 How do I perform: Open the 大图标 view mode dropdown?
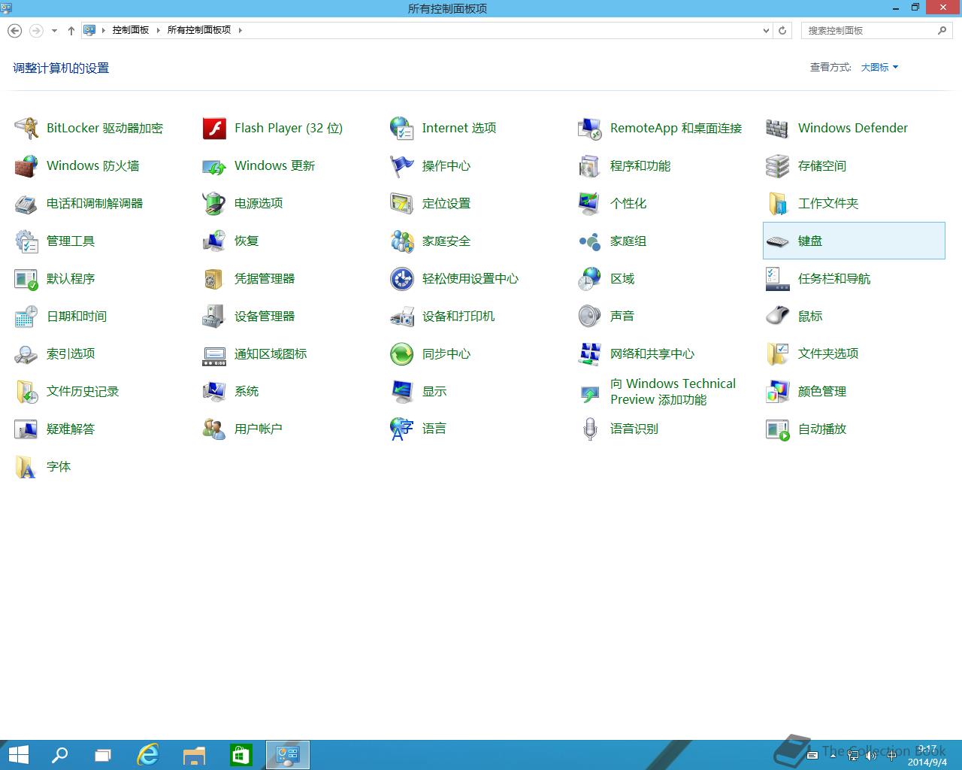(x=879, y=67)
